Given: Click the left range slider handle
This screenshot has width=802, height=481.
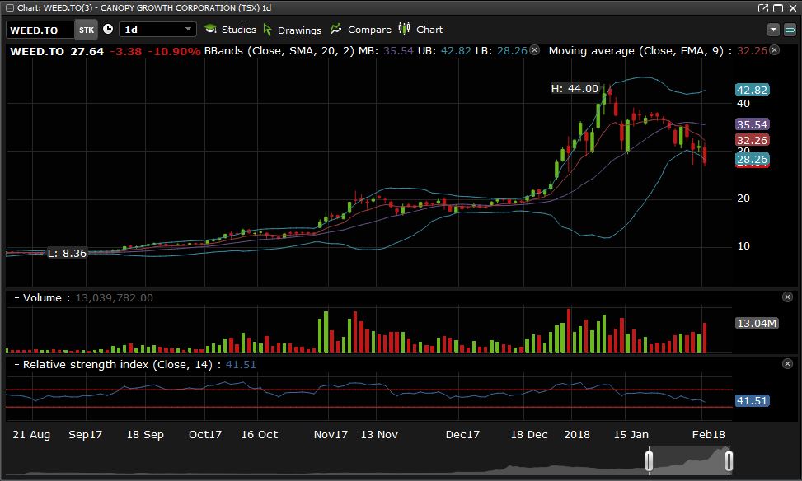Looking at the screenshot, I should 649,460.
